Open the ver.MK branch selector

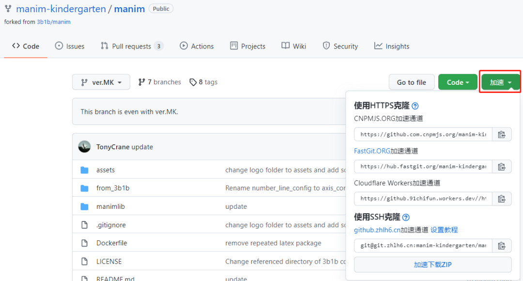101,82
